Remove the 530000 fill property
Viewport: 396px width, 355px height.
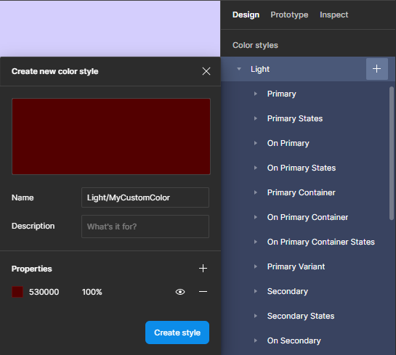tap(203, 292)
